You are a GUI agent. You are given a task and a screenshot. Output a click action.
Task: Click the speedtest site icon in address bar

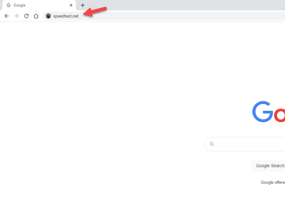(x=48, y=16)
